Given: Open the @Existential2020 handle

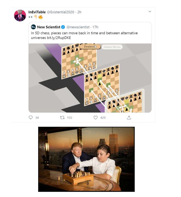Looking at the screenshot, I should click(x=61, y=12).
